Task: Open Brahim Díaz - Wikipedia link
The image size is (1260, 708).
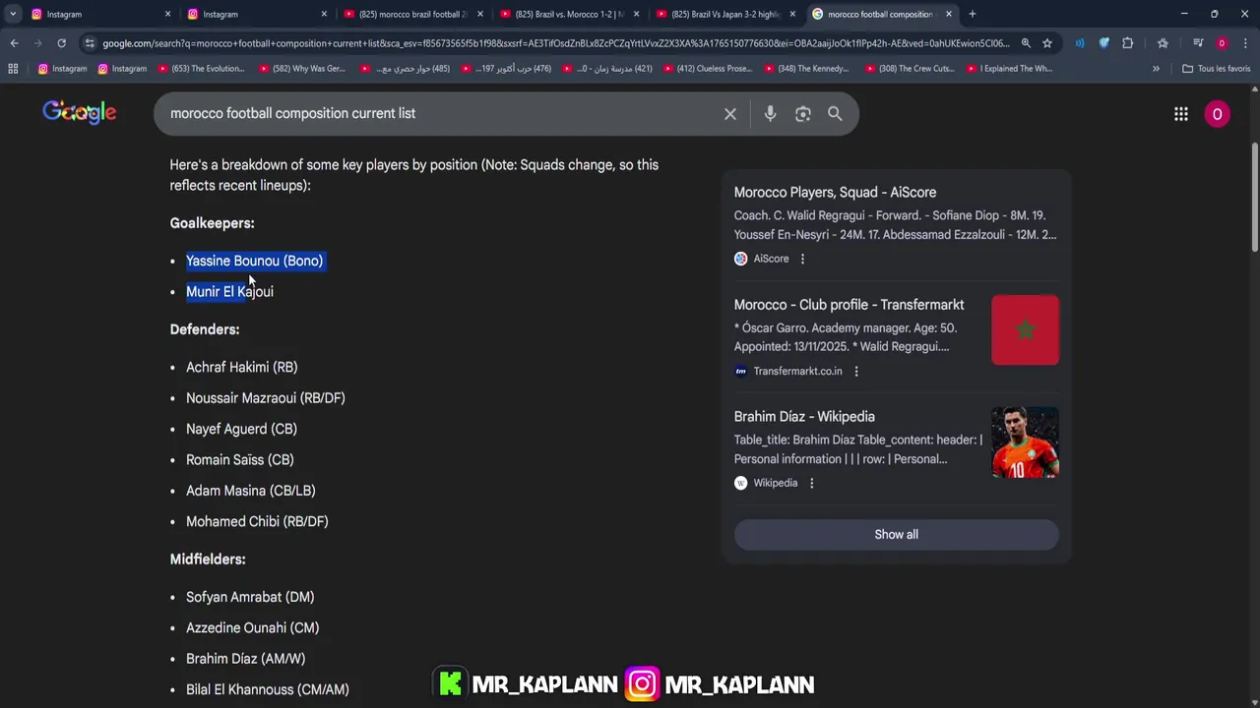Action: coord(804,417)
